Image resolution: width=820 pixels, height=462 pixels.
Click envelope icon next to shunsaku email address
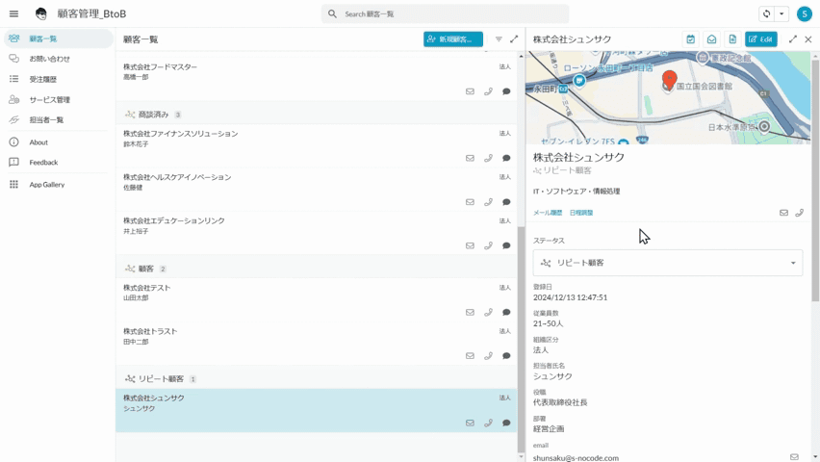(794, 457)
